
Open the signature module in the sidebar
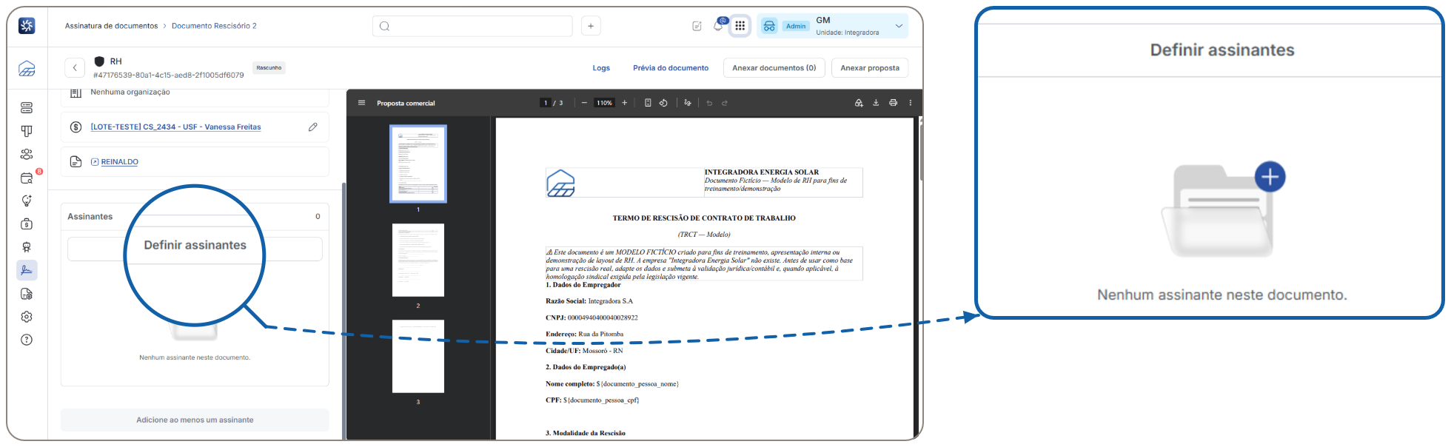27,270
